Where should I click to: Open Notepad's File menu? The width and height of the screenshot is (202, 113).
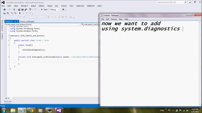click(x=103, y=19)
